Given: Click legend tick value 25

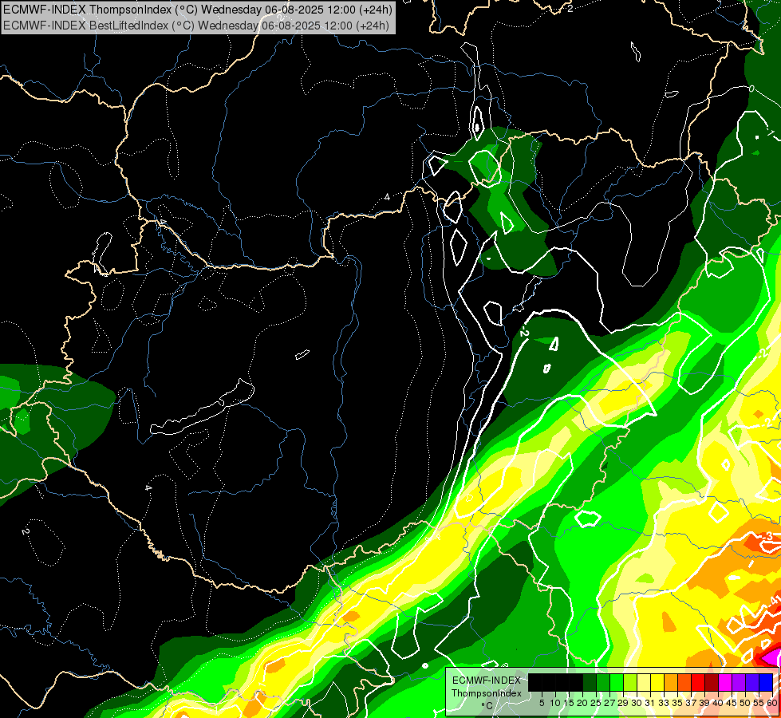Looking at the screenshot, I should (x=596, y=703).
